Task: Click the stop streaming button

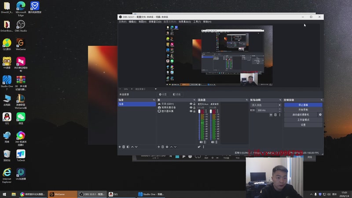Action: pos(303,105)
